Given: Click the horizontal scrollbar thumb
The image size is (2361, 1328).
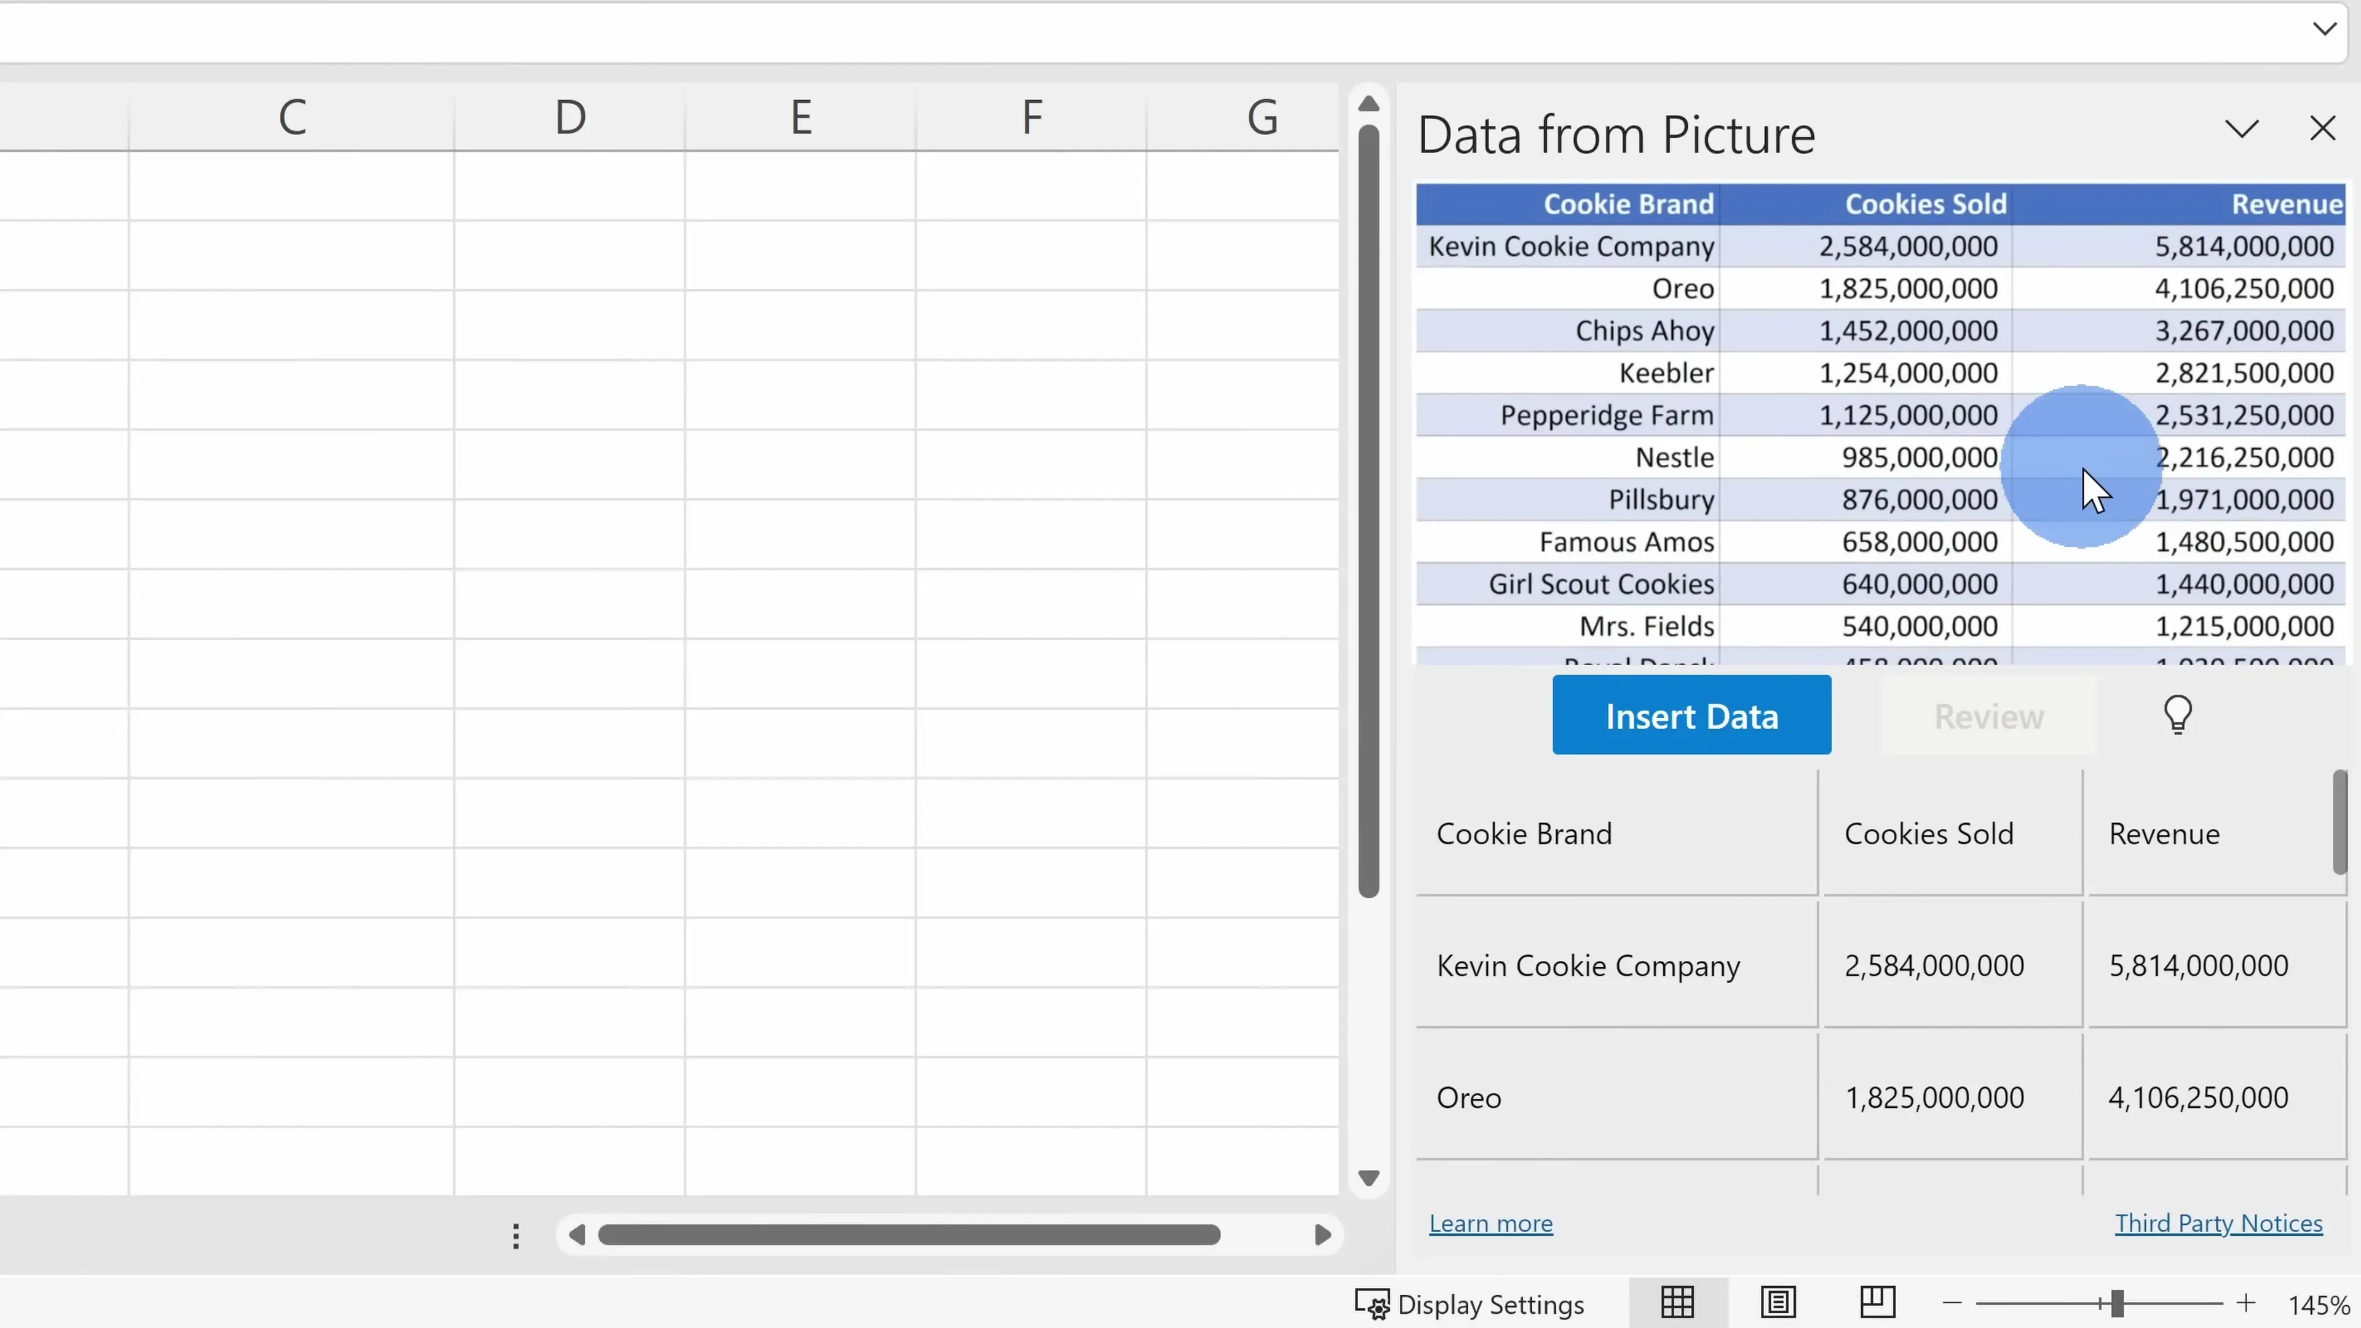Looking at the screenshot, I should pyautogui.click(x=908, y=1235).
